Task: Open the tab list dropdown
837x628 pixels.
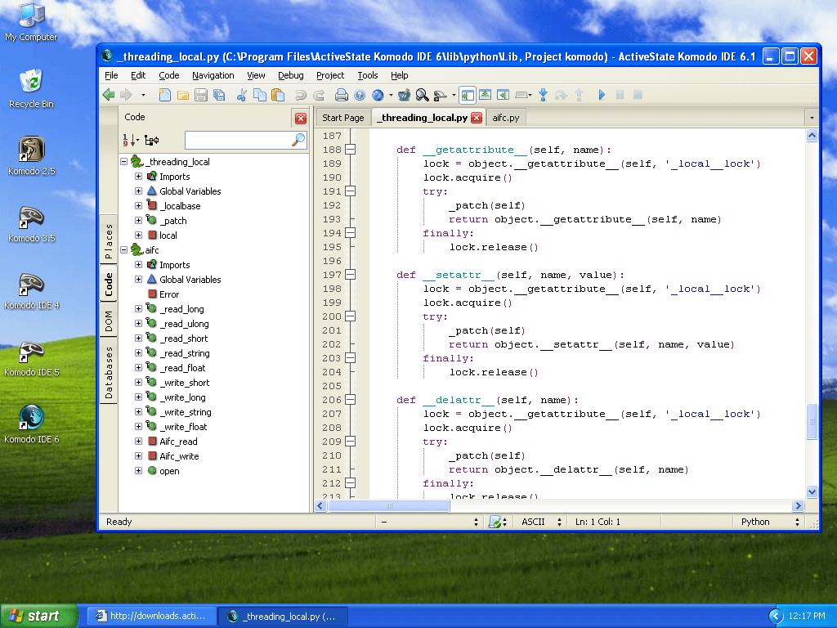Action: click(x=812, y=118)
